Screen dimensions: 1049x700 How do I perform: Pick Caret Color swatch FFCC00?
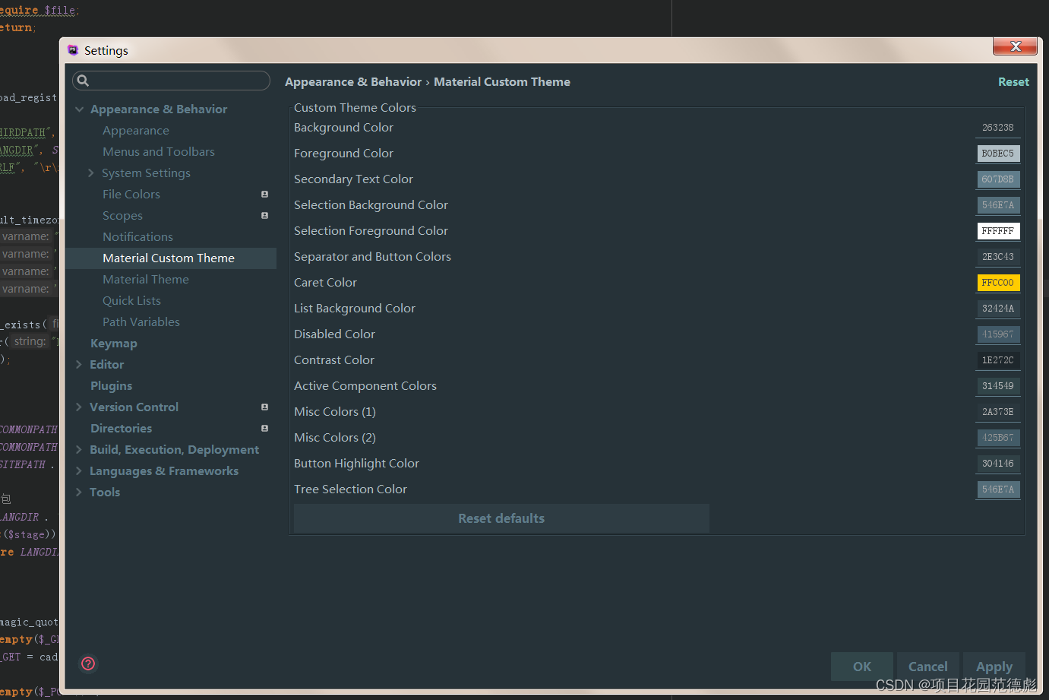tap(998, 283)
